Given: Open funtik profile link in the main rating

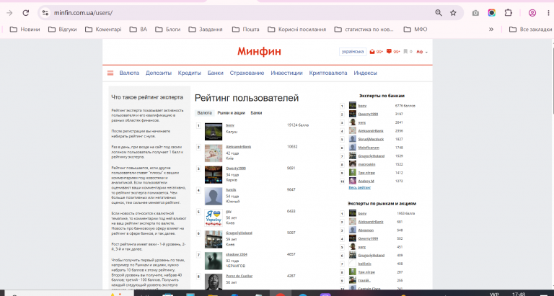Looking at the screenshot, I should [231, 190].
